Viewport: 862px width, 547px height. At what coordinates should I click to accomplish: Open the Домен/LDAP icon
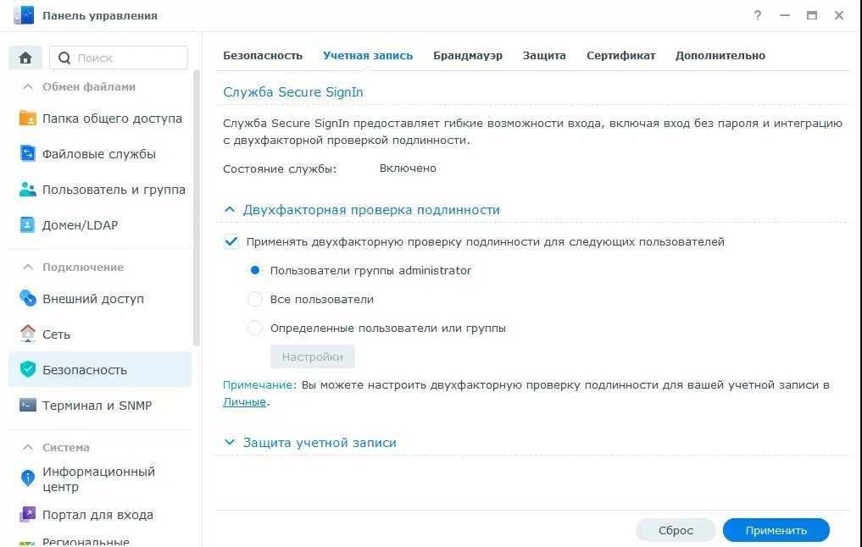[x=28, y=225]
